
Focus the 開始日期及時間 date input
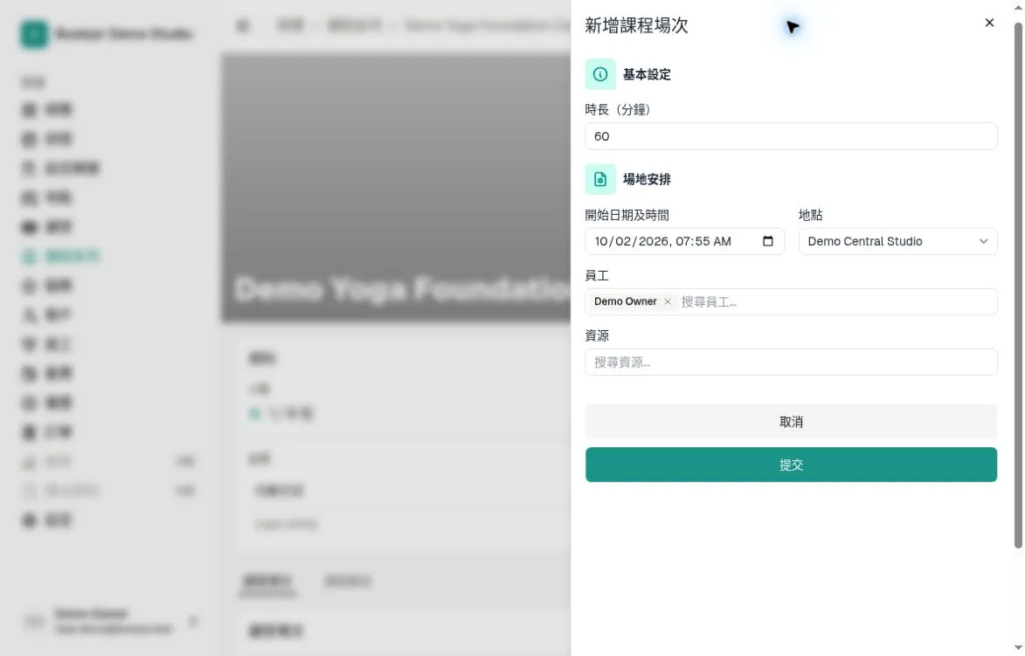point(684,241)
